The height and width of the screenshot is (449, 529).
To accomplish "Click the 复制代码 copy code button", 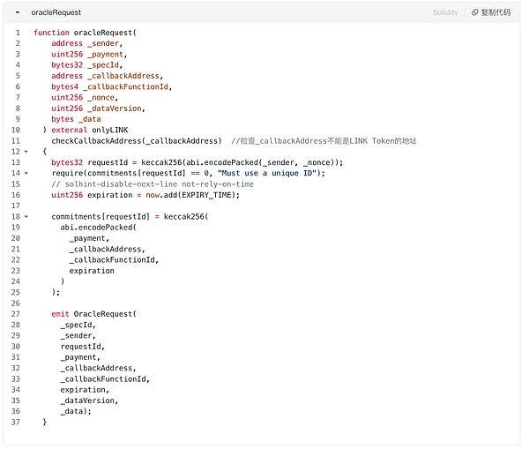I will 495,12.
